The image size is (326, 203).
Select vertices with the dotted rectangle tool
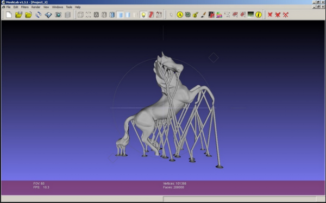pyautogui.click(x=227, y=15)
